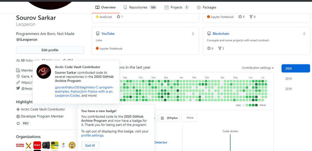Viewport: 312px width, 151px height.
Task: Open the YouTube repository link
Action: (x=108, y=34)
